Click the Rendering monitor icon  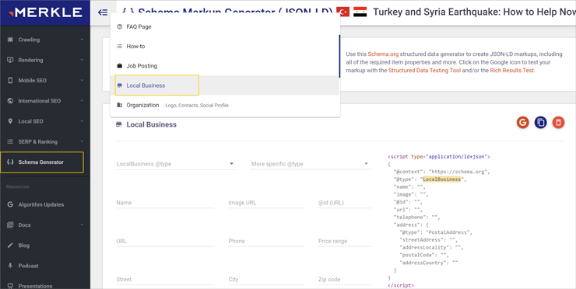pyautogui.click(x=10, y=60)
